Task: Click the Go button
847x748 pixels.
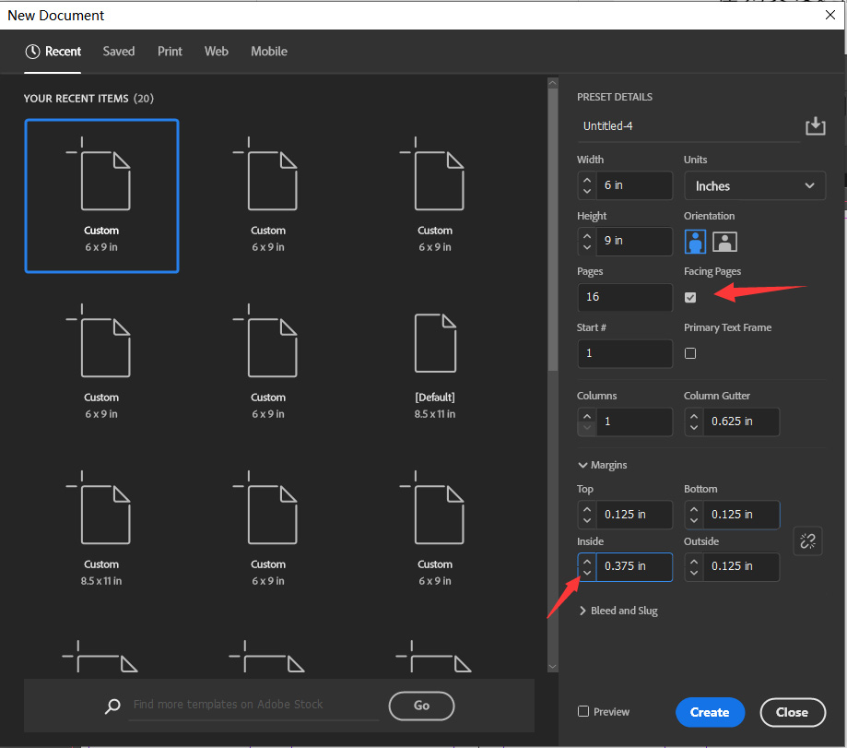Action: 421,706
